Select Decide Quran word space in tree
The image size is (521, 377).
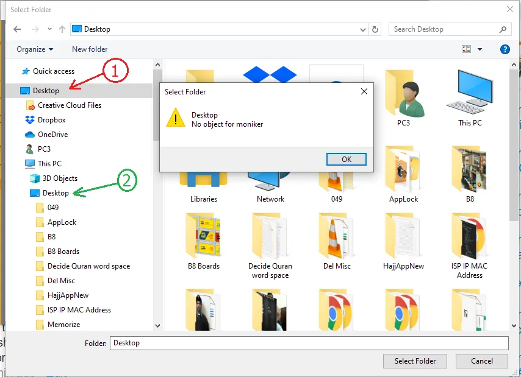[83, 266]
